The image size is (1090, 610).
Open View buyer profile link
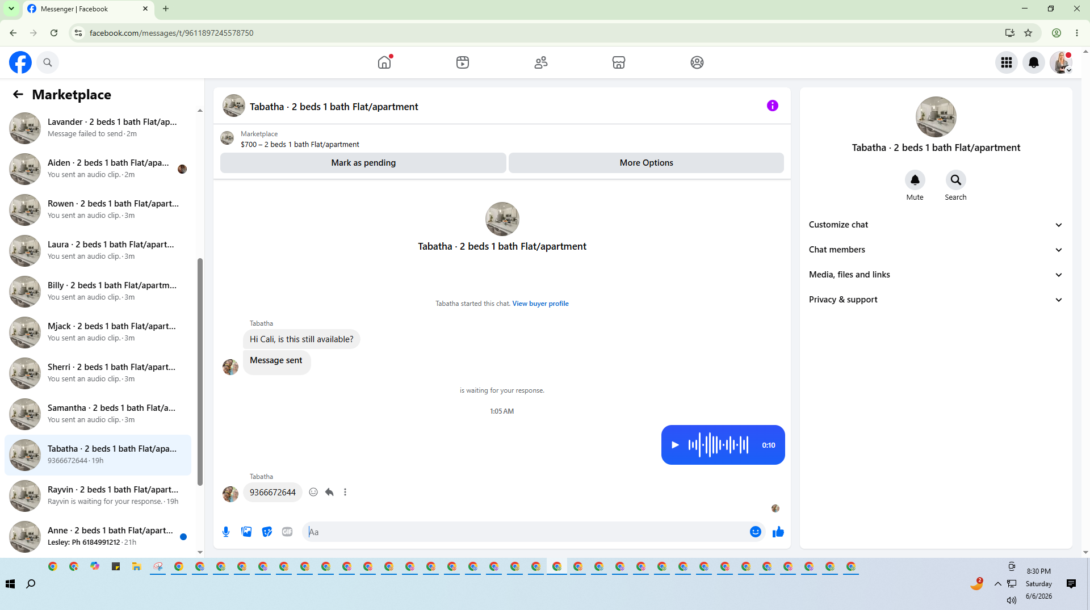tap(540, 304)
